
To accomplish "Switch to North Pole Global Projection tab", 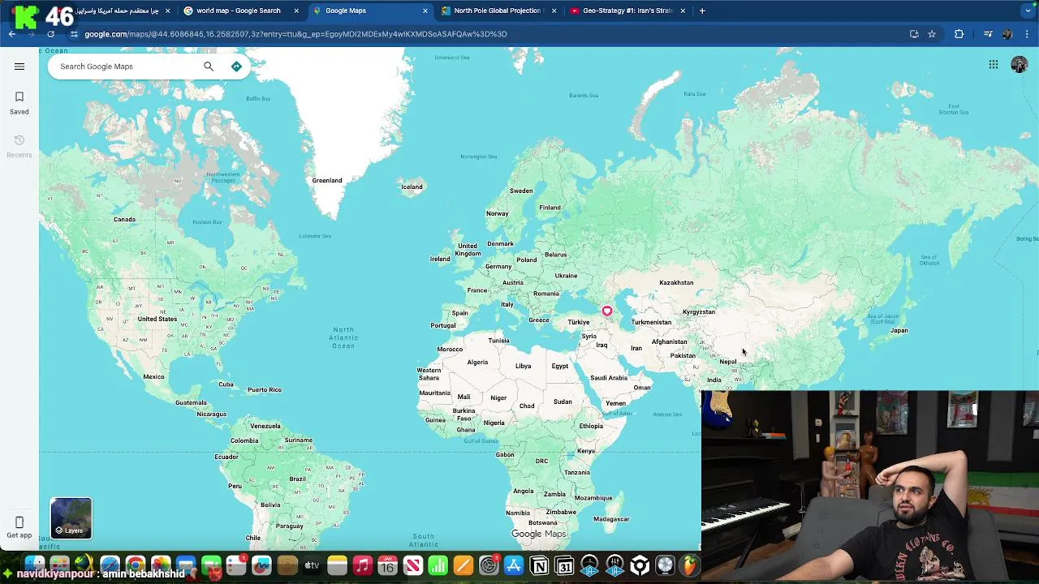I will point(497,11).
